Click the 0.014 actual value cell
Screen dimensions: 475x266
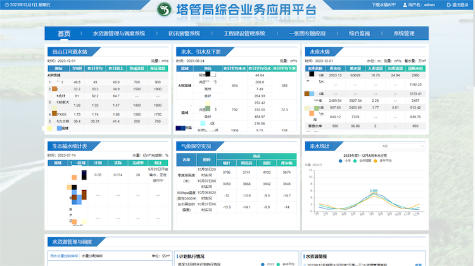(x=118, y=175)
